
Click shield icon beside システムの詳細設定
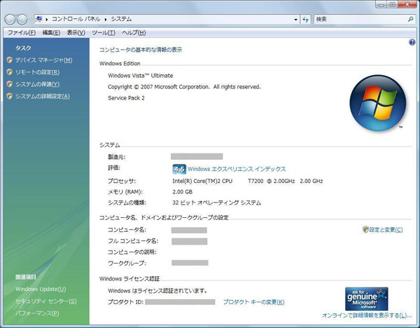click(10, 96)
